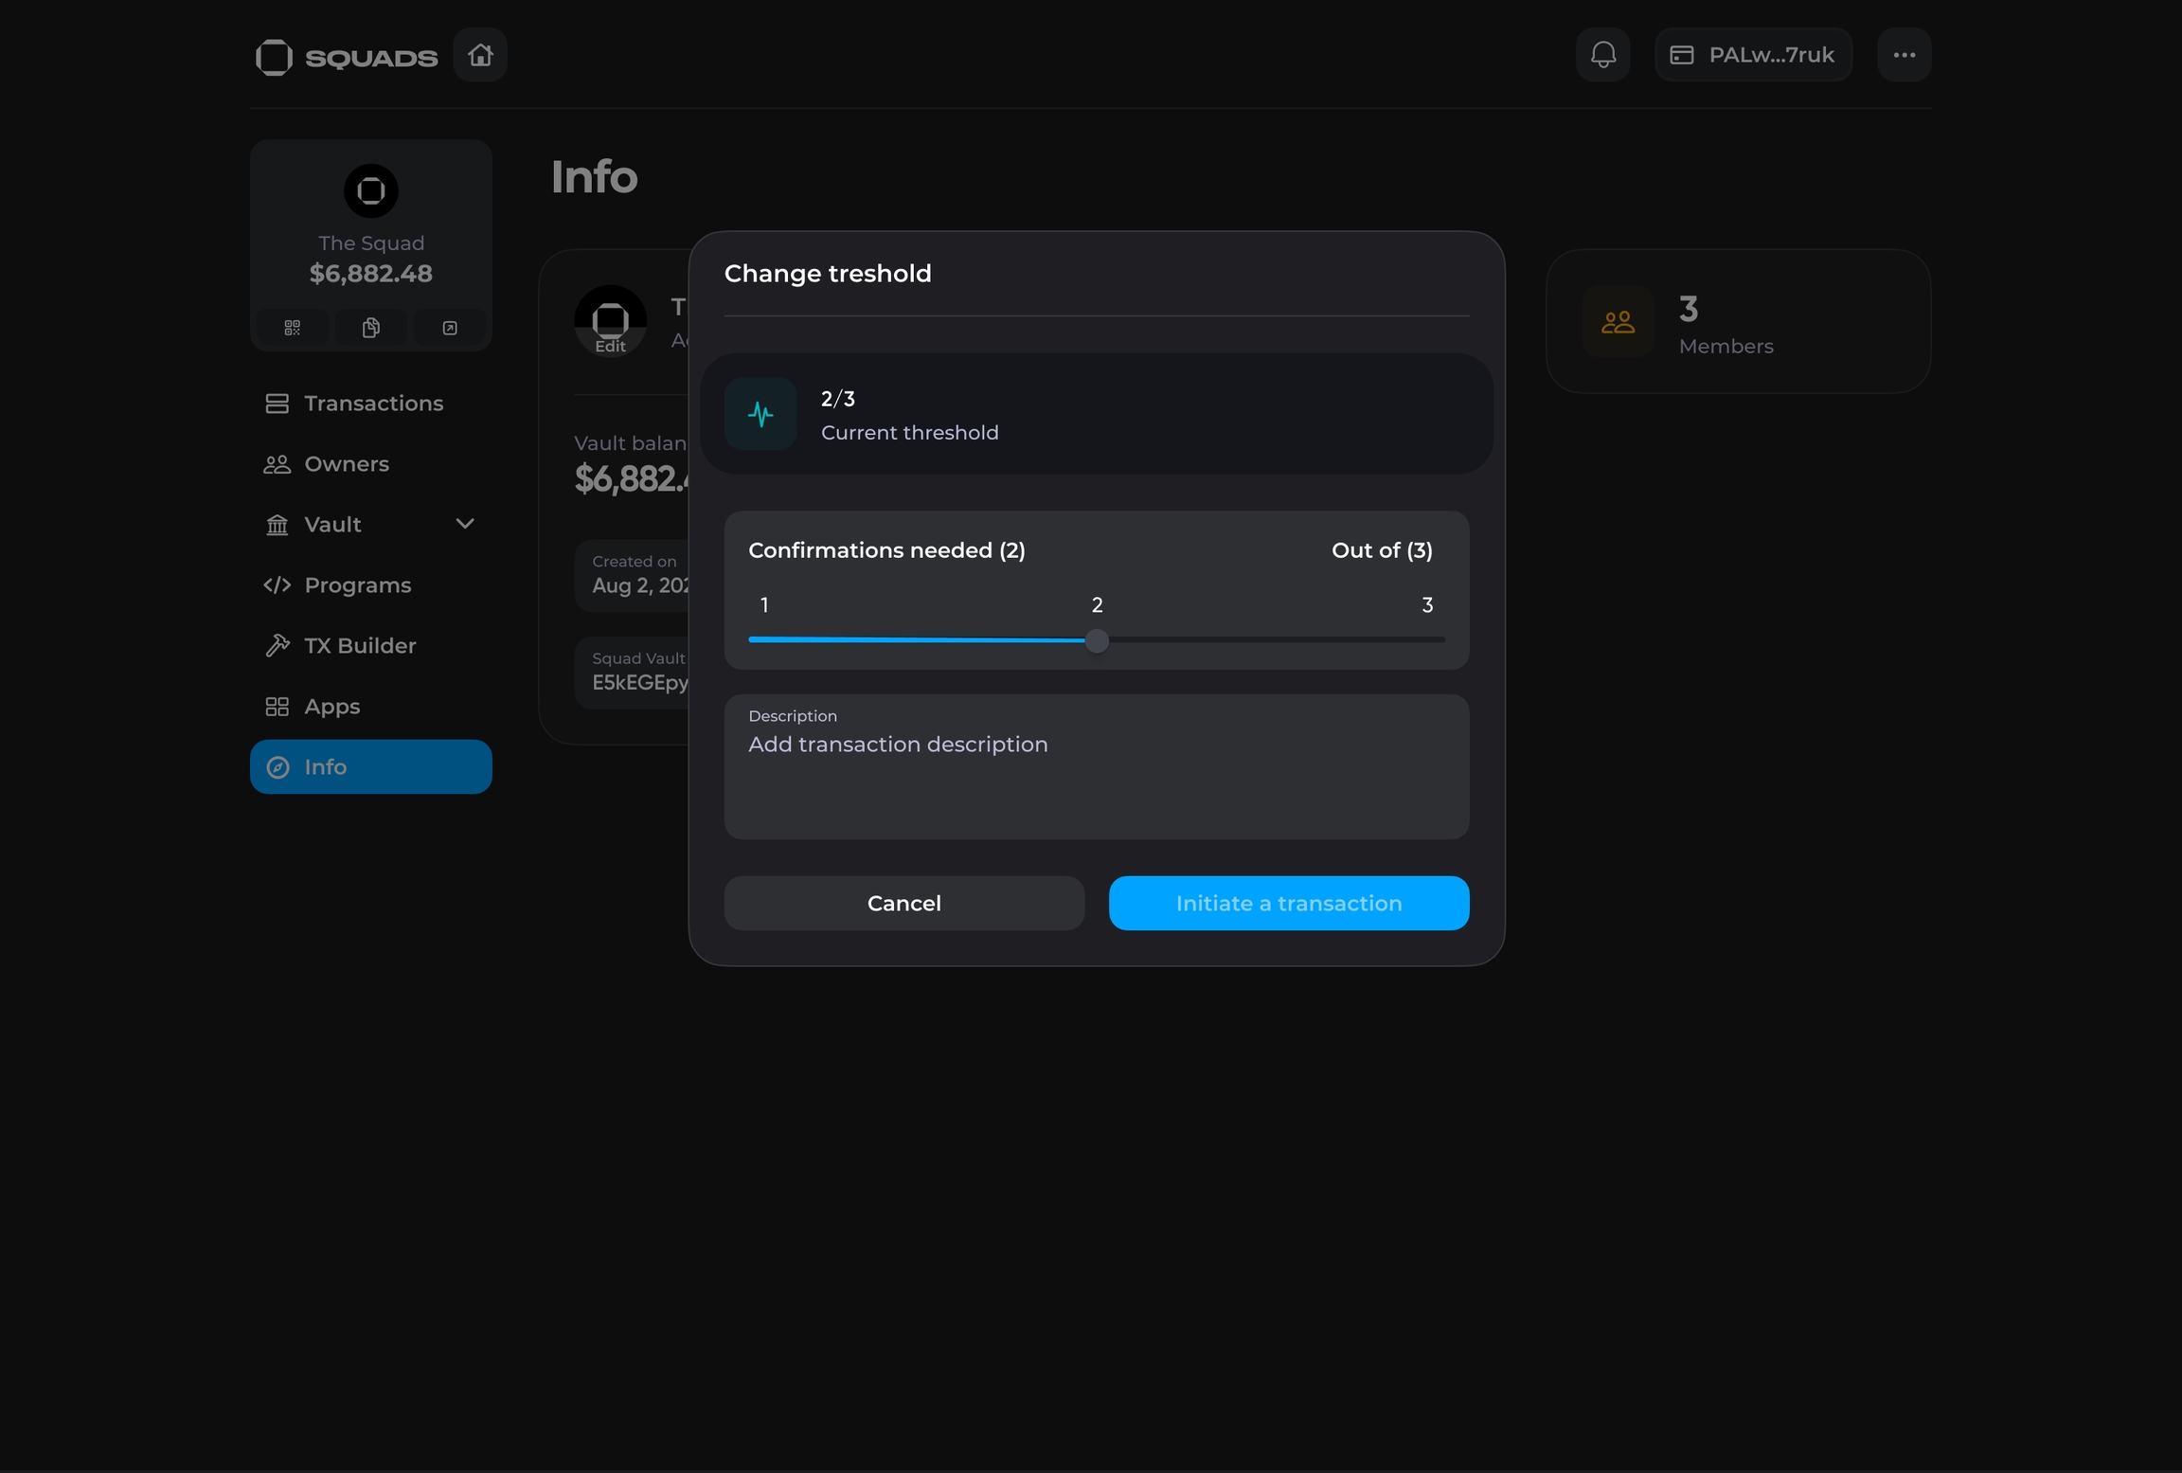Open the three-dots more menu
2182x1473 pixels.
click(1904, 55)
